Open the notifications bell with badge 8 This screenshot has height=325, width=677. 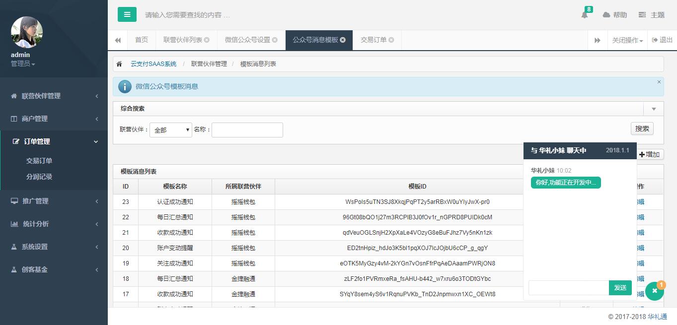pyautogui.click(x=584, y=15)
